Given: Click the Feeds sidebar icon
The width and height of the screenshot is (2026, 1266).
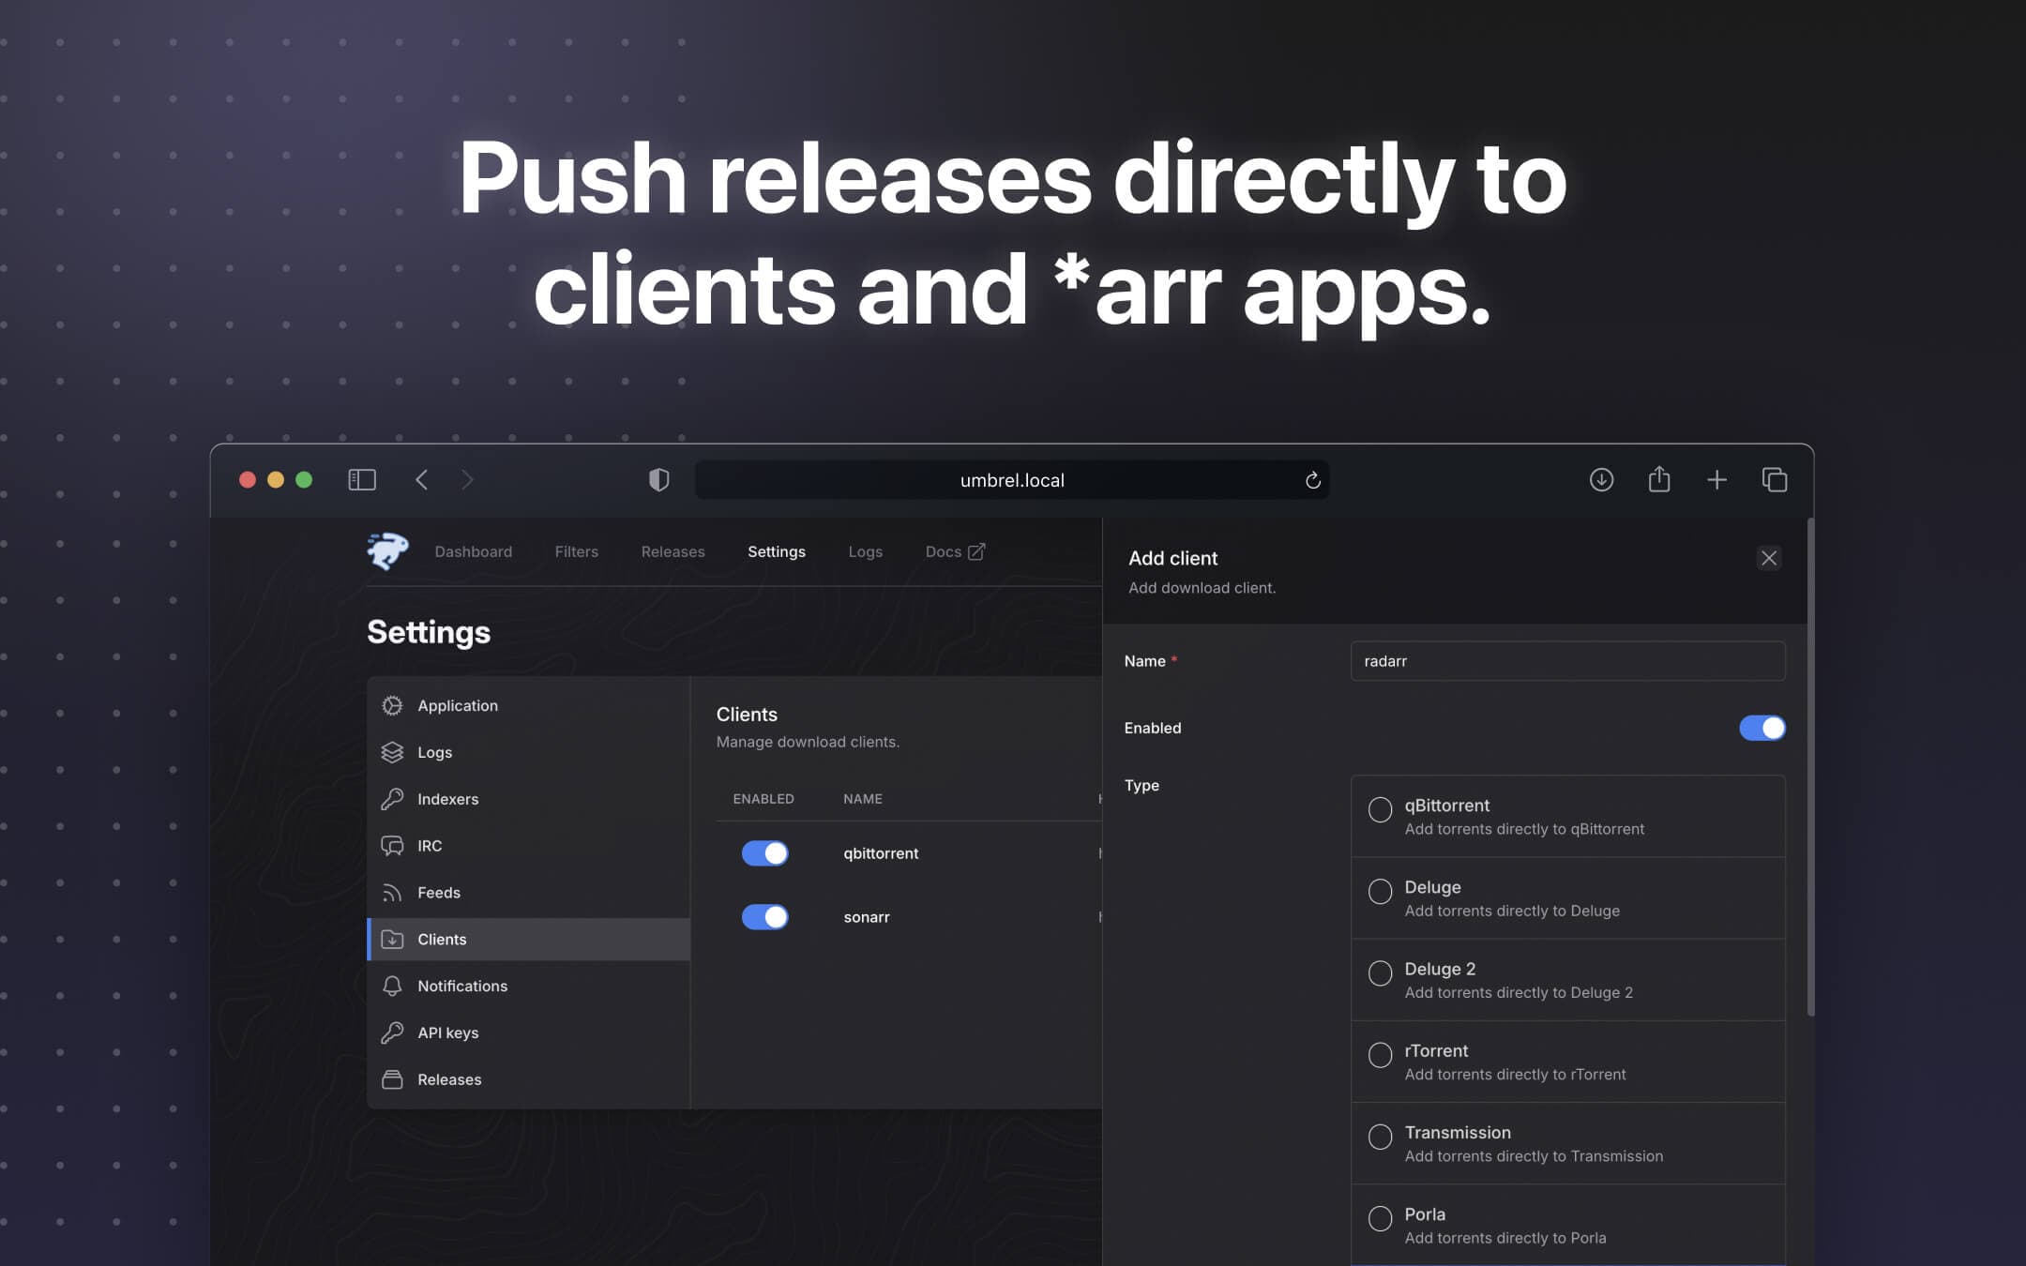Looking at the screenshot, I should (x=391, y=893).
